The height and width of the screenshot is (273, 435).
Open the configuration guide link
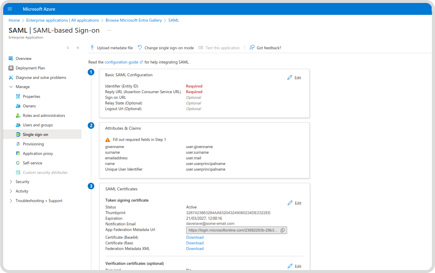[x=121, y=62]
